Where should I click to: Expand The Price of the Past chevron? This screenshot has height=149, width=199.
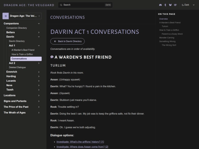[39, 107]
